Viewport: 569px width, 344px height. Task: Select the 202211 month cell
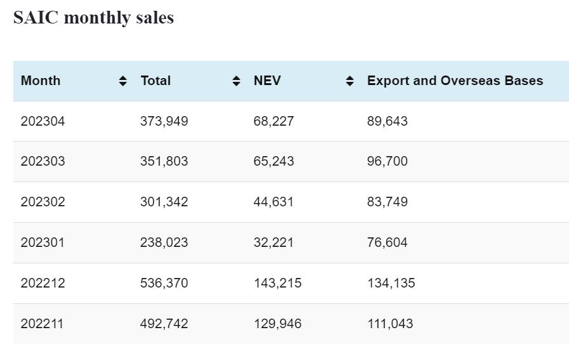43,324
